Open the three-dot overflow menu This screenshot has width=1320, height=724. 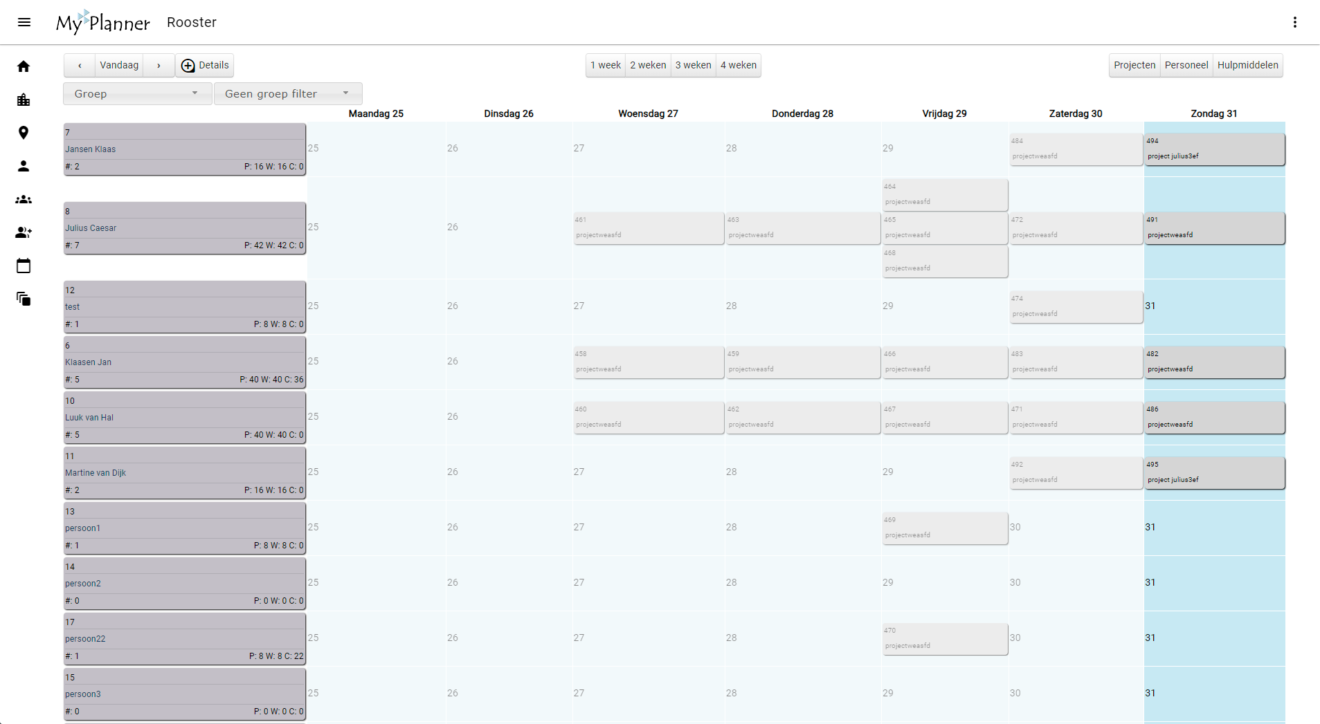(1296, 21)
